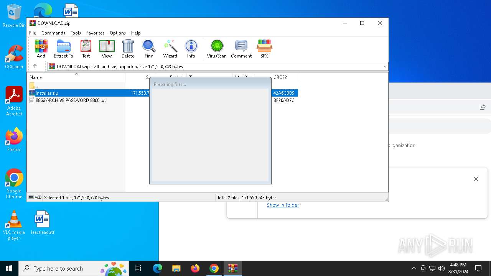Click the Find magnifier icon
The image size is (491, 276).
(x=149, y=49)
